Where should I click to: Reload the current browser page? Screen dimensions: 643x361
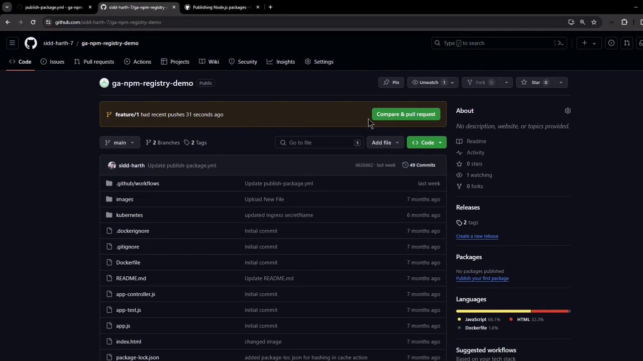click(x=33, y=22)
